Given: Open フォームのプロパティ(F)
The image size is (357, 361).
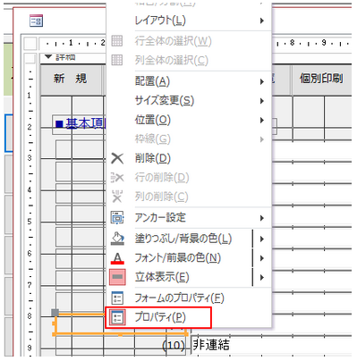Looking at the screenshot, I should click(189, 298).
